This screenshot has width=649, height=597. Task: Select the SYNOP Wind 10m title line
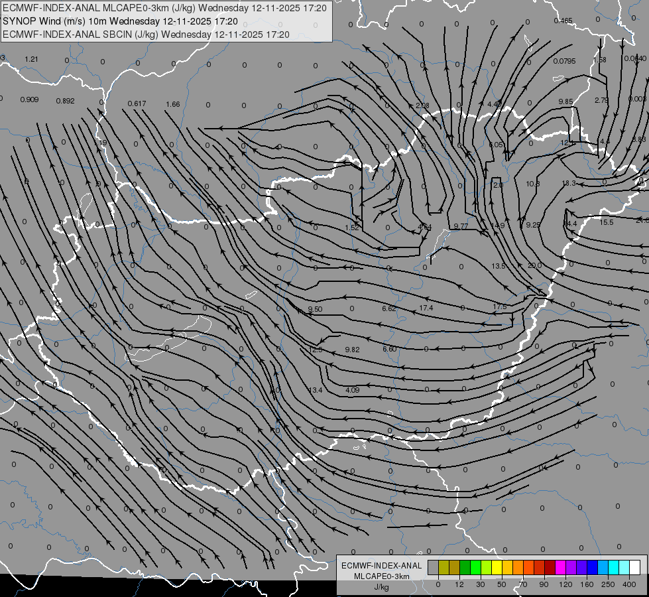pos(120,21)
